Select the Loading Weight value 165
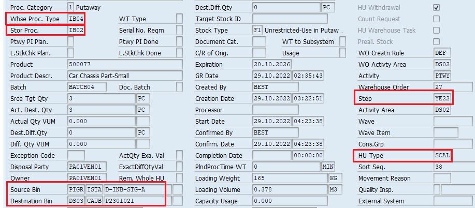Image resolution: width=475 pixels, height=208 pixels. click(x=289, y=179)
